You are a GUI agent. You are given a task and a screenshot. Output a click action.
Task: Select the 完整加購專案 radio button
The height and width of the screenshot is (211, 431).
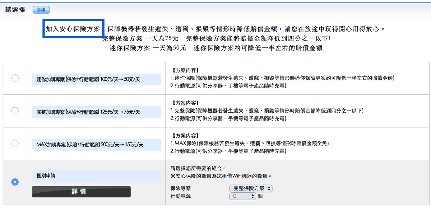click(x=15, y=110)
